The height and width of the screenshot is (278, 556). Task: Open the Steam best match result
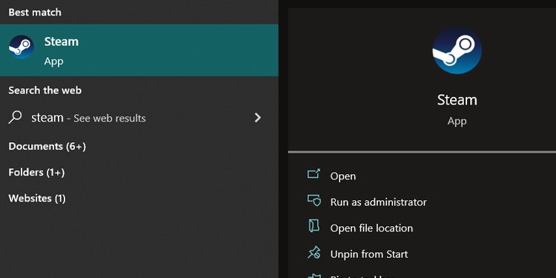[x=139, y=50]
